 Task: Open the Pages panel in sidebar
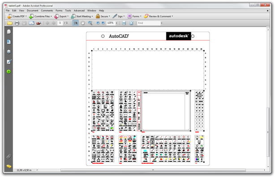pyautogui.click(x=9, y=32)
